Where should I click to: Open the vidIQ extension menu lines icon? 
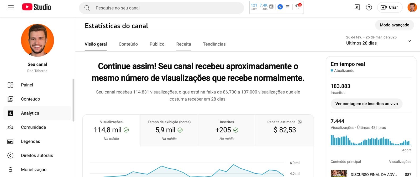pyautogui.click(x=287, y=7)
